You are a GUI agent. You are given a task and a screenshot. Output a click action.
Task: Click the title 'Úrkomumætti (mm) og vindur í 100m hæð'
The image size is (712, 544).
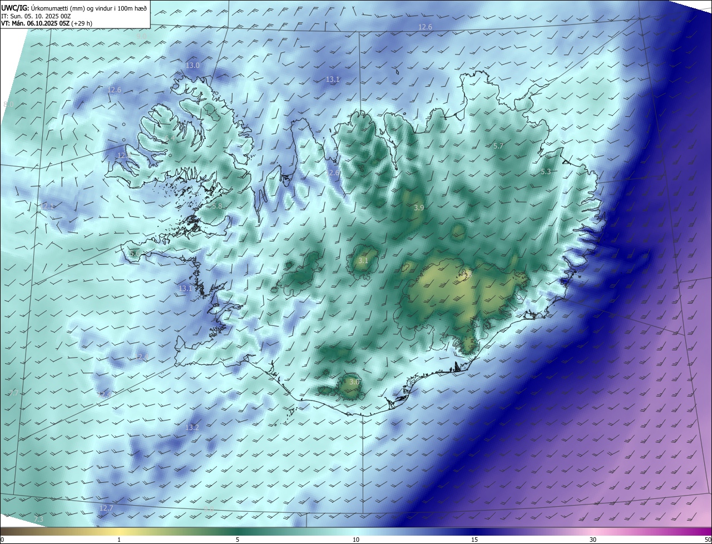pyautogui.click(x=89, y=7)
